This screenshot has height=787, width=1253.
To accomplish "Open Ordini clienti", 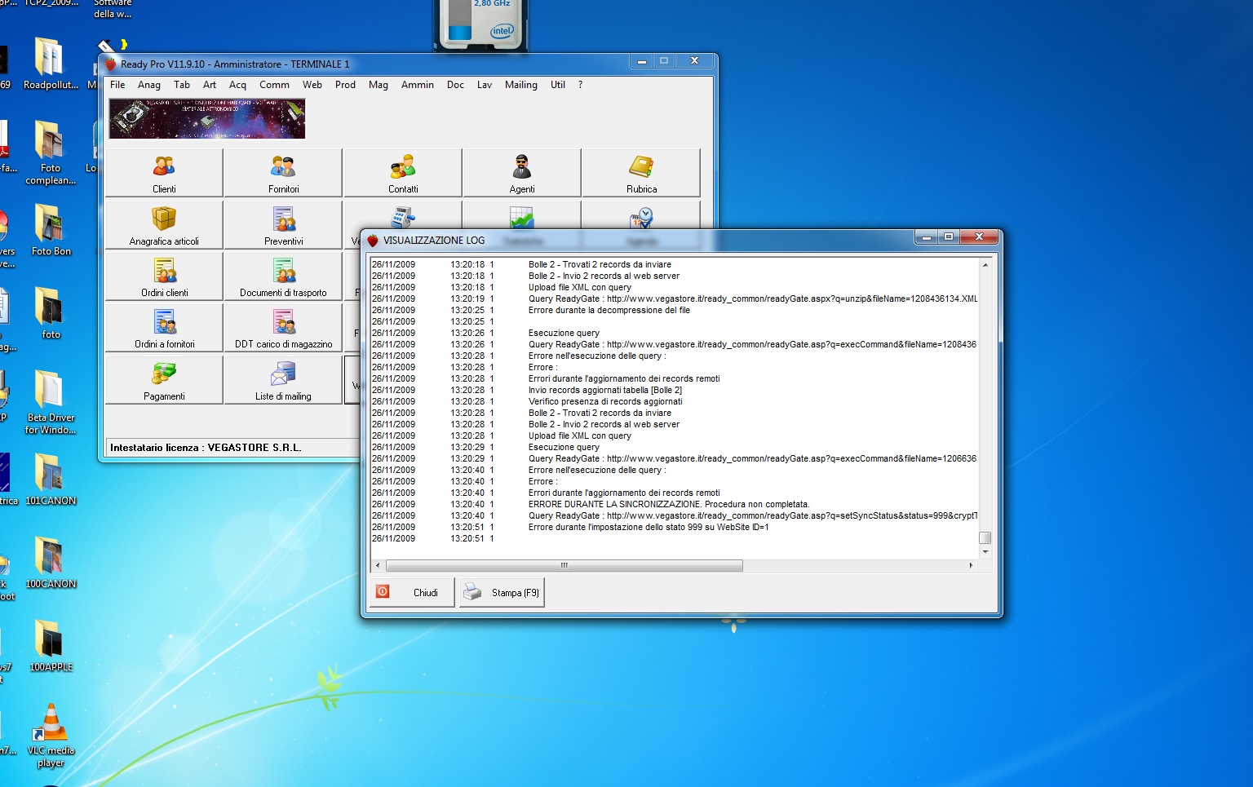I will tap(164, 276).
